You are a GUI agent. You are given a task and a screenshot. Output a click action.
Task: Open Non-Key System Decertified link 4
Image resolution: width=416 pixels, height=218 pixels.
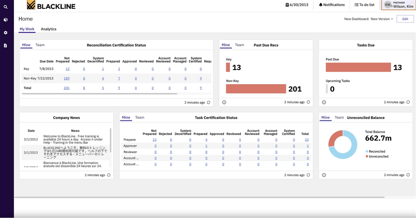pos(103,78)
